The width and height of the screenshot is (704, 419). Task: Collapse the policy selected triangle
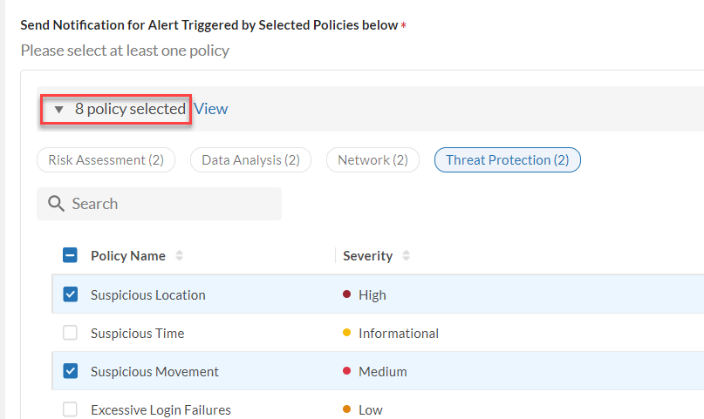click(x=59, y=110)
